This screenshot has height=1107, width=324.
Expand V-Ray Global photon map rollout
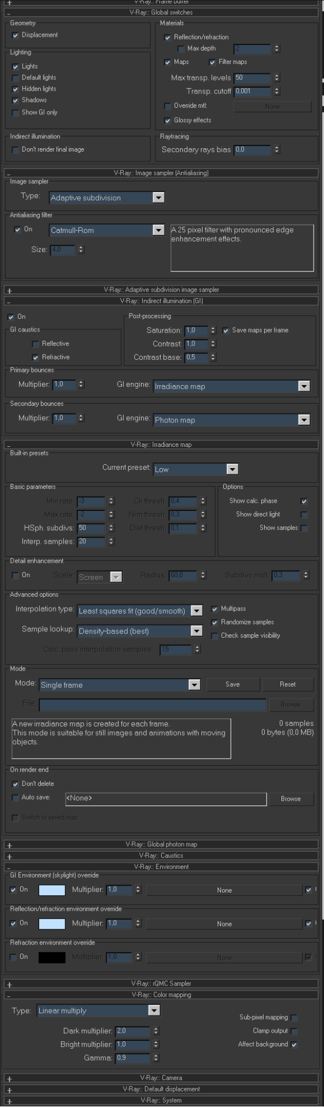161,844
